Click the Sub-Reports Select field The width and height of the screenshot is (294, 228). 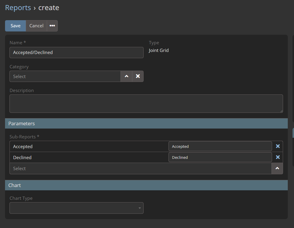coord(140,168)
